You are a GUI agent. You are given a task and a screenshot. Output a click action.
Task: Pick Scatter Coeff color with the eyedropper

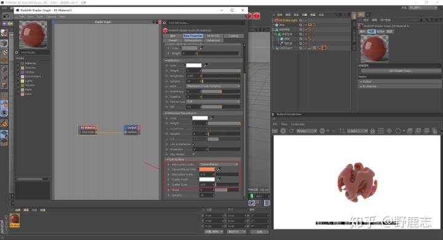point(218,179)
